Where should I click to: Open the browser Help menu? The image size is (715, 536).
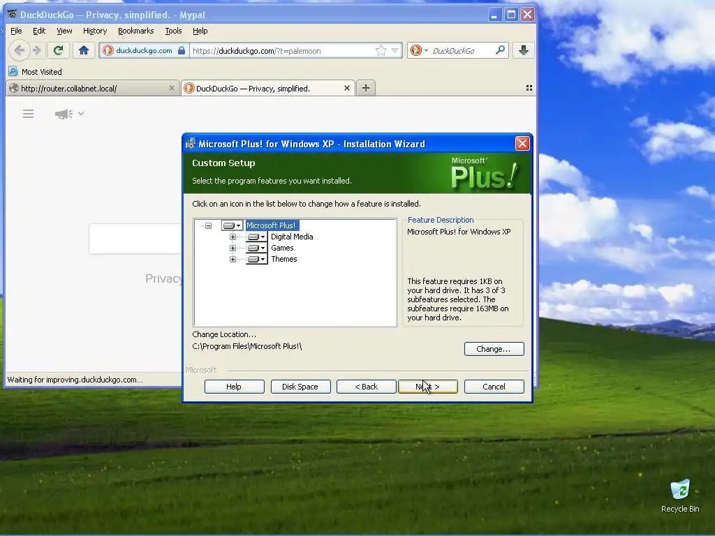click(x=200, y=31)
